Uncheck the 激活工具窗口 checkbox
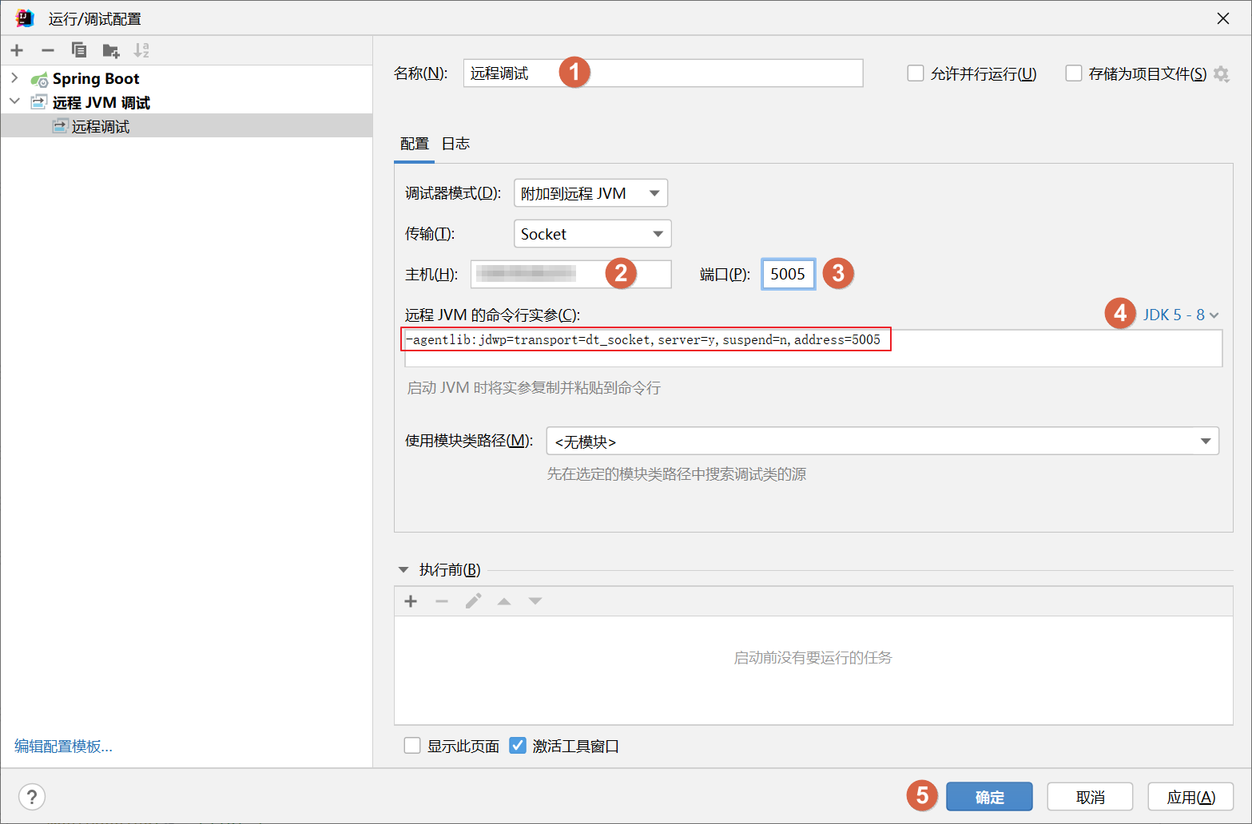Image resolution: width=1252 pixels, height=824 pixels. pyautogui.click(x=518, y=746)
